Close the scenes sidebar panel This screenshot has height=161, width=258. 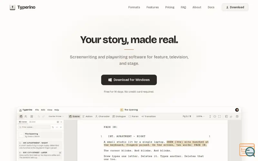click(61, 122)
